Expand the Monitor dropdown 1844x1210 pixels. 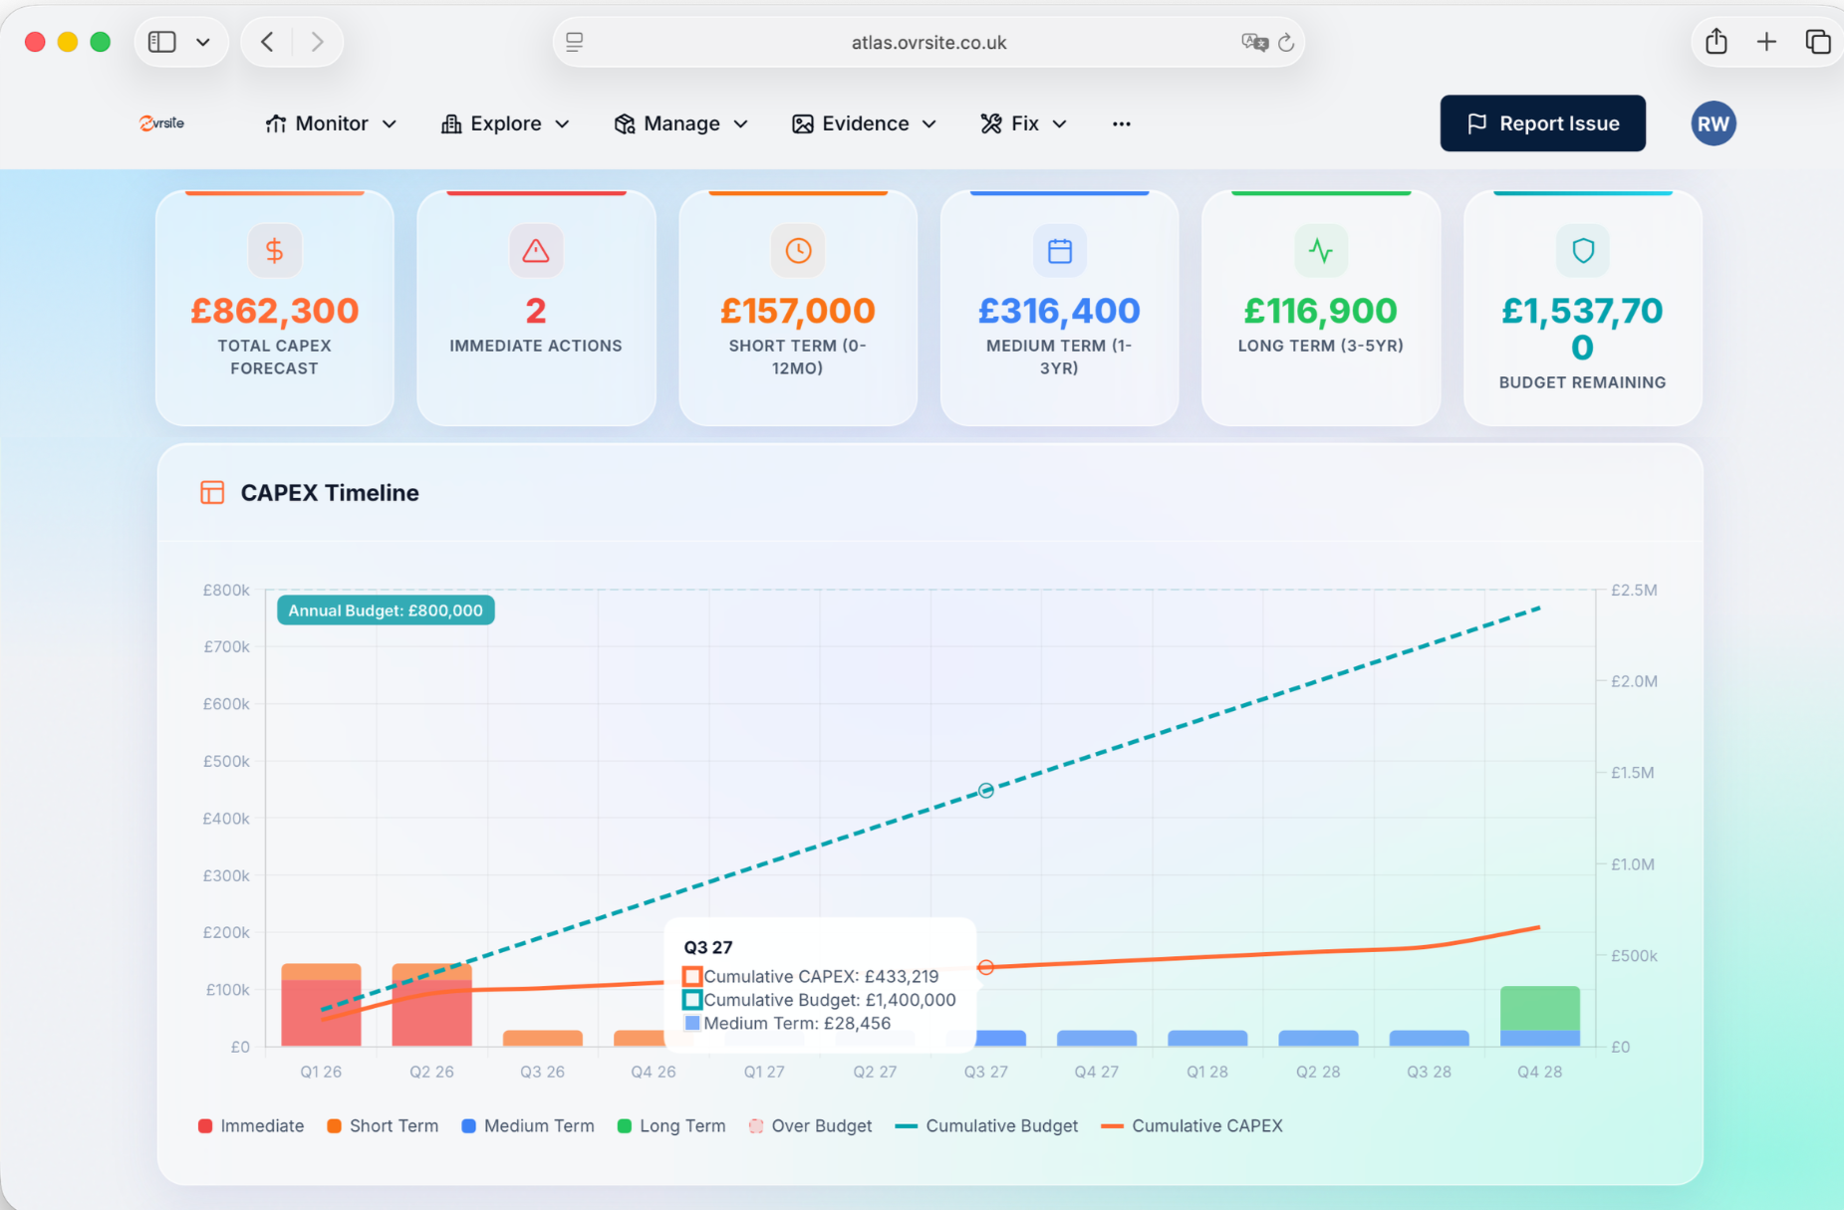332,122
